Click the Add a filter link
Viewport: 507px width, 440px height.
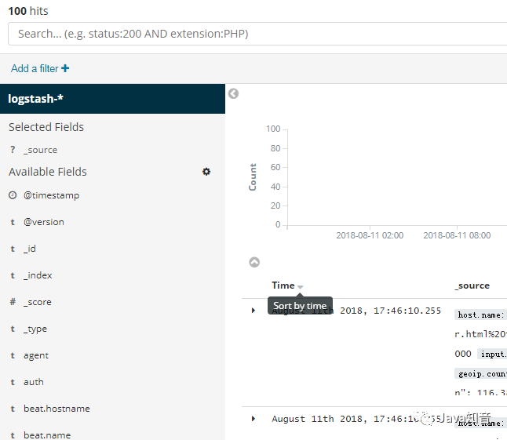[40, 68]
